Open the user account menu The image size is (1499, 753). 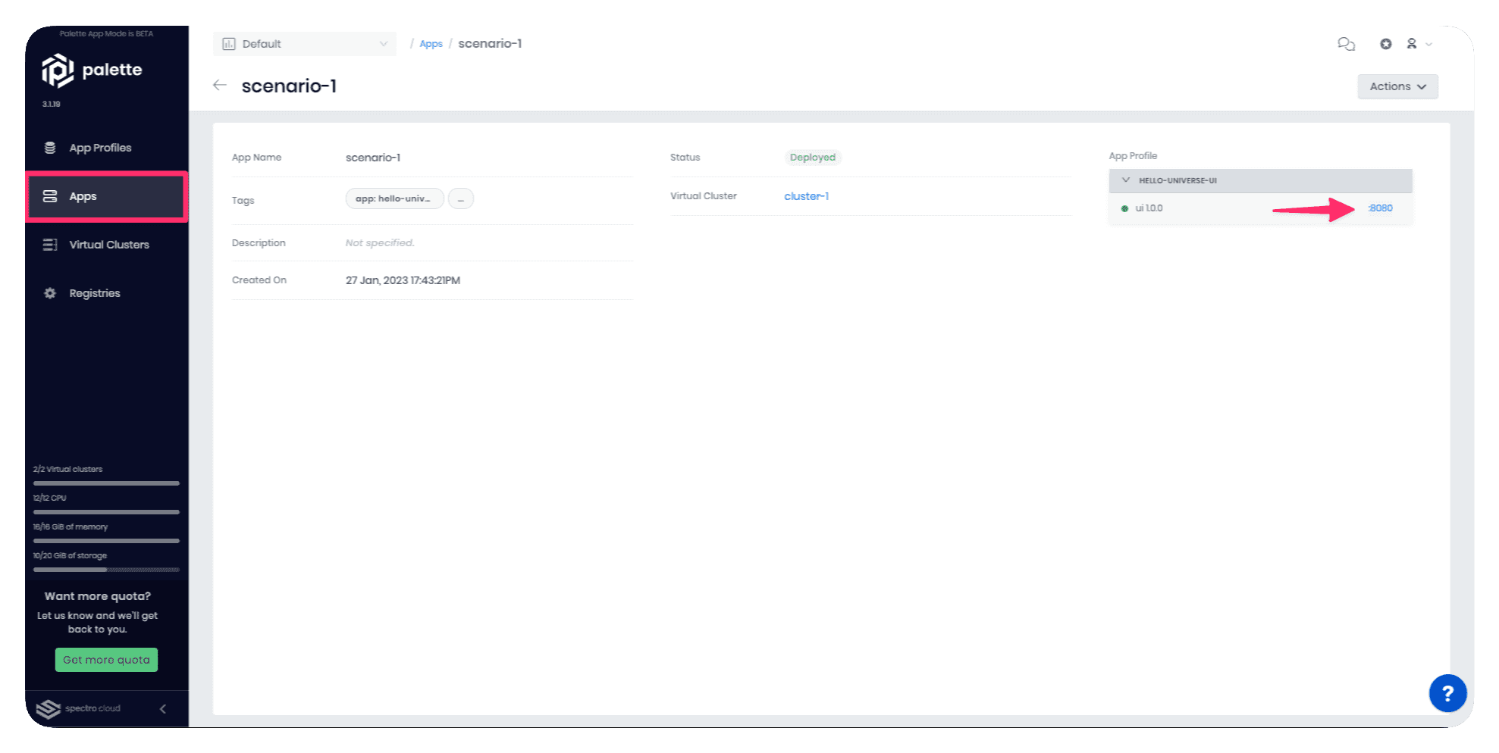coord(1419,44)
